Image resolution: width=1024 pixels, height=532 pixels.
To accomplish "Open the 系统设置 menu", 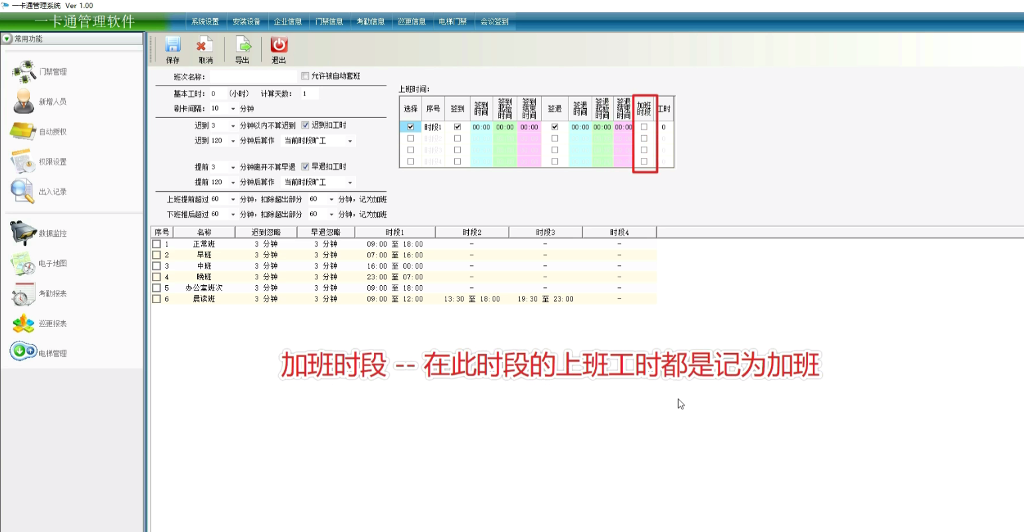I will 205,22.
